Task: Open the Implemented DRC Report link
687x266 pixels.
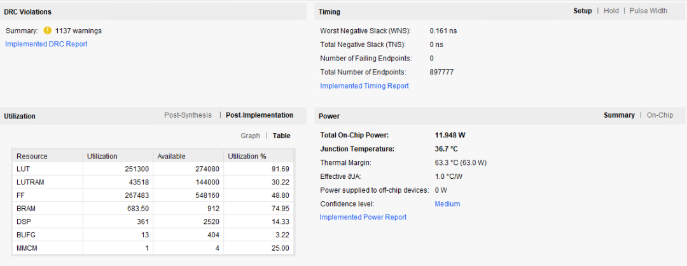Action: 46,44
